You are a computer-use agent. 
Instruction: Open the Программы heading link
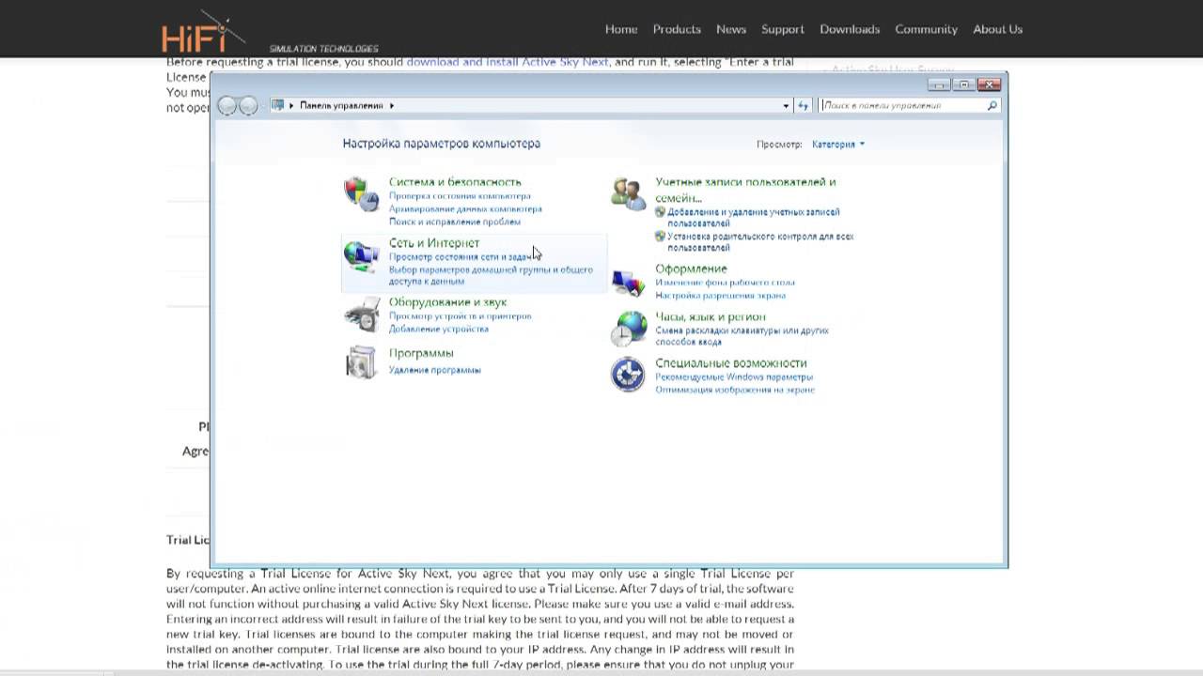421,353
